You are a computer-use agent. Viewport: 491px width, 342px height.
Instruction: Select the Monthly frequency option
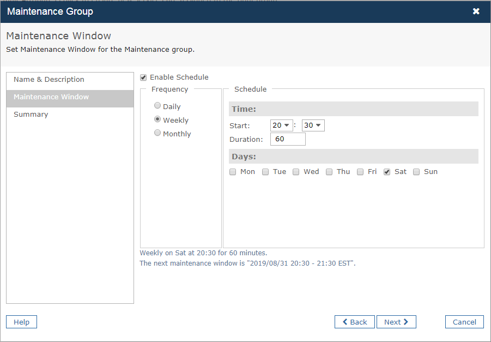tap(157, 133)
